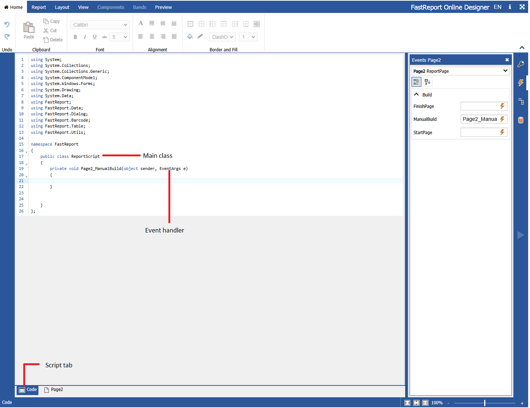
Task: Open the View tab
Action: click(x=83, y=7)
